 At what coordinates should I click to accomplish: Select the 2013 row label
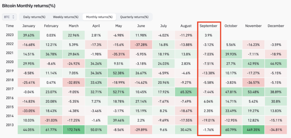tap(10, 125)
